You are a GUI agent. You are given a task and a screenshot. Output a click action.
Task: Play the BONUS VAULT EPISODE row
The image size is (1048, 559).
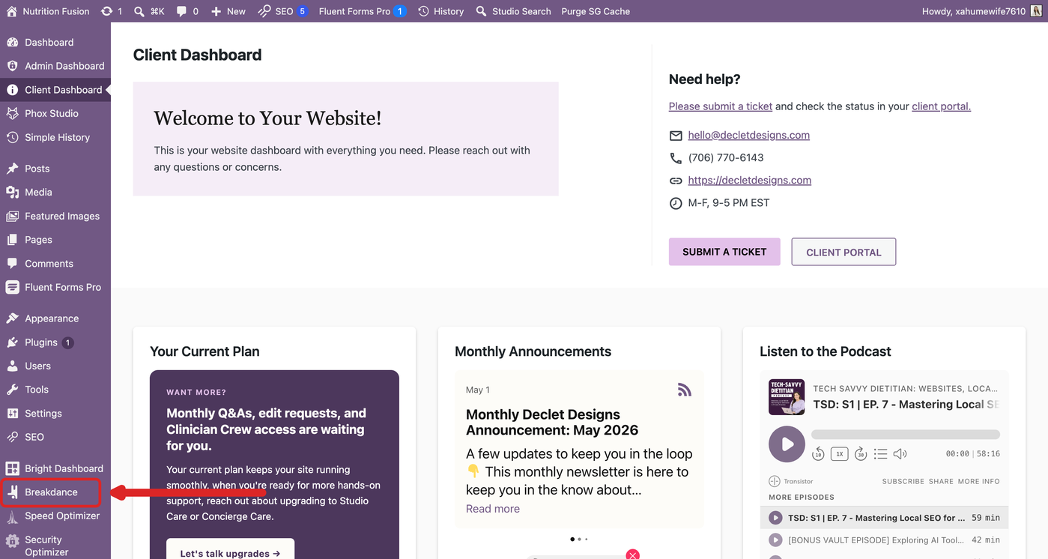tap(885, 540)
